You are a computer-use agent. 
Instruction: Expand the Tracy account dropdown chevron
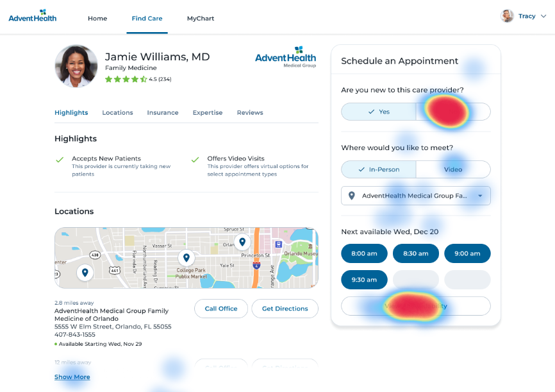(x=543, y=16)
